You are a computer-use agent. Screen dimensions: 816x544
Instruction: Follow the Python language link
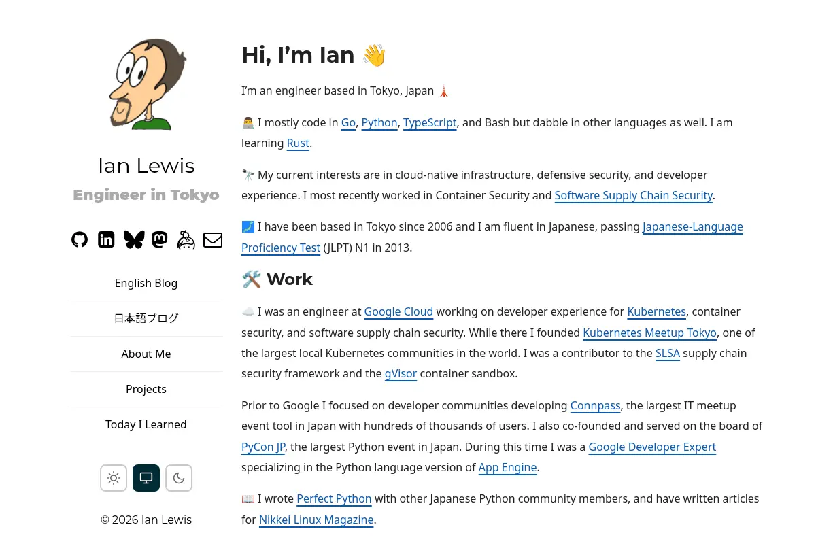(379, 123)
